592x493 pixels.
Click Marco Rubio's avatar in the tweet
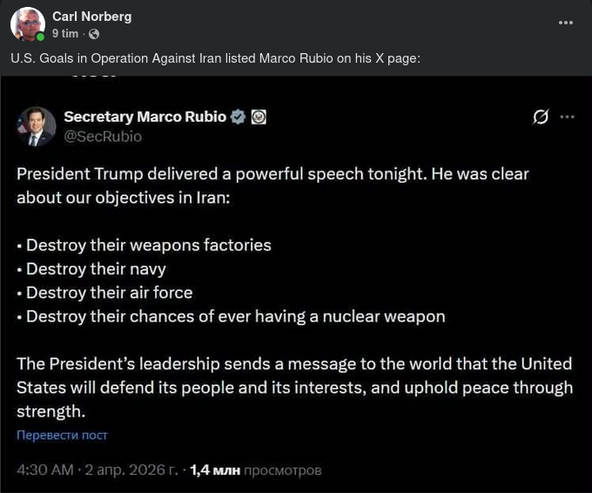tap(36, 126)
